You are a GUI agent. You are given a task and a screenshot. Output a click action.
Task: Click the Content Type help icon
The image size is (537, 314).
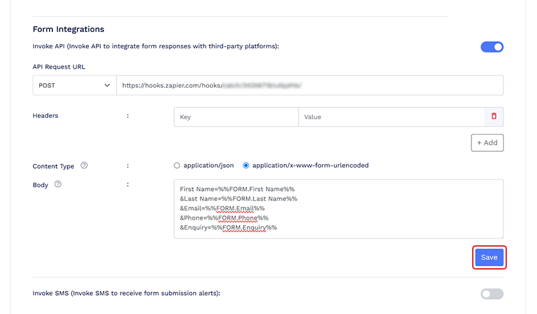pyautogui.click(x=84, y=166)
